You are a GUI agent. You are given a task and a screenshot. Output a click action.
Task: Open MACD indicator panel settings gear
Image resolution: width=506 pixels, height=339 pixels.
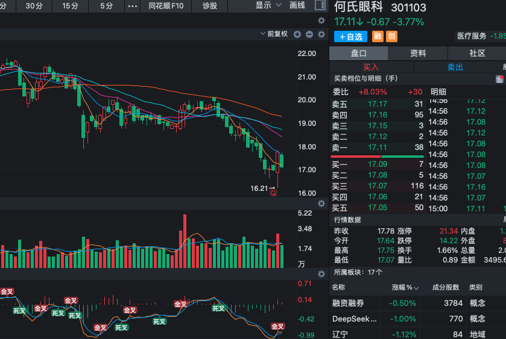pyautogui.click(x=321, y=274)
